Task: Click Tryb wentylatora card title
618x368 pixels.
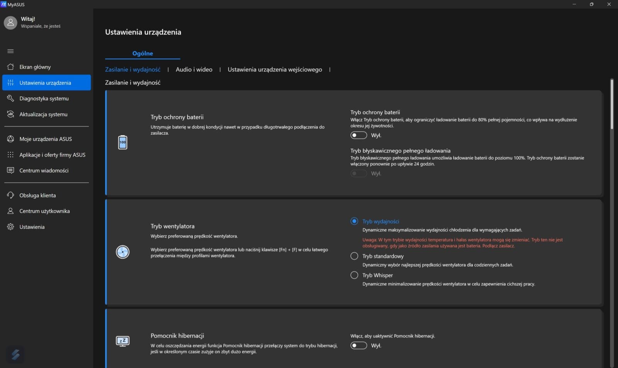Action: [172, 226]
